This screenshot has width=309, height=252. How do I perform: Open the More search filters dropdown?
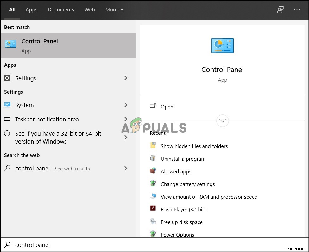(x=115, y=9)
